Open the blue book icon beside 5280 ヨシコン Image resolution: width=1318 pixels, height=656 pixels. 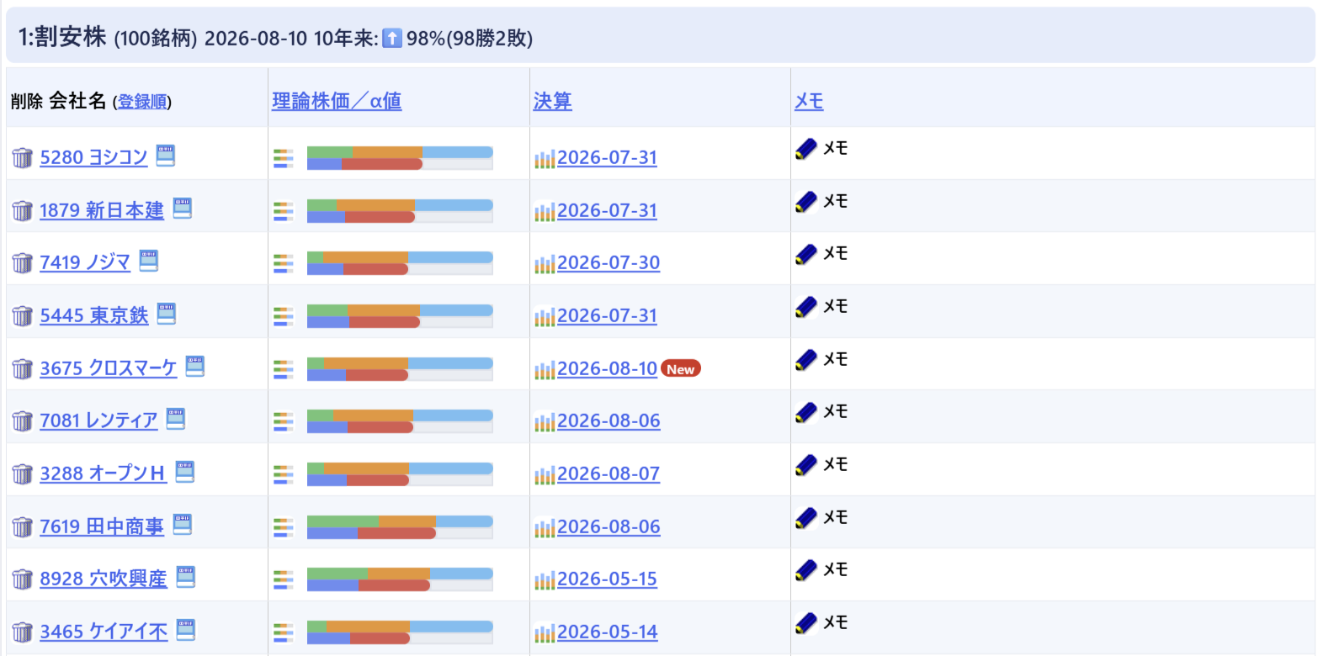tap(166, 155)
